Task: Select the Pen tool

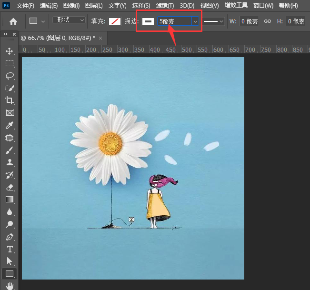Action: (9, 237)
